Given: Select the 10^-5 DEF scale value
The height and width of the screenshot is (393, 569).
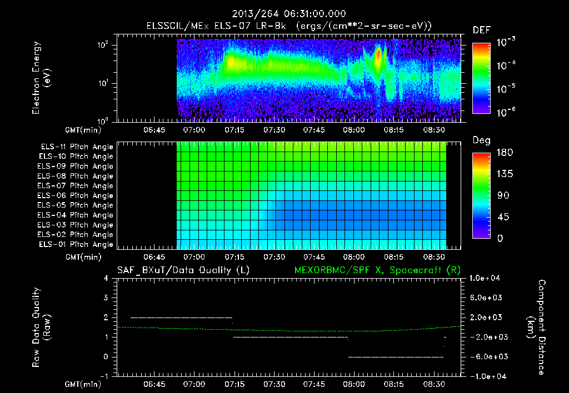Looking at the screenshot, I should (506, 89).
